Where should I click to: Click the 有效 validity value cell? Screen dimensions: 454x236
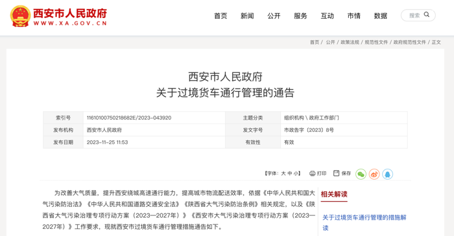point(344,142)
